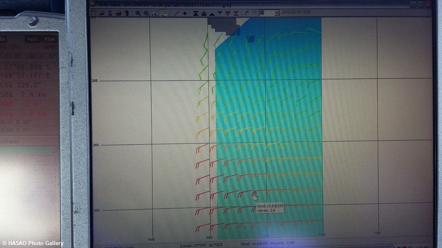
Task: Jump to last forecast with barred down arrow
Action: click(236, 13)
